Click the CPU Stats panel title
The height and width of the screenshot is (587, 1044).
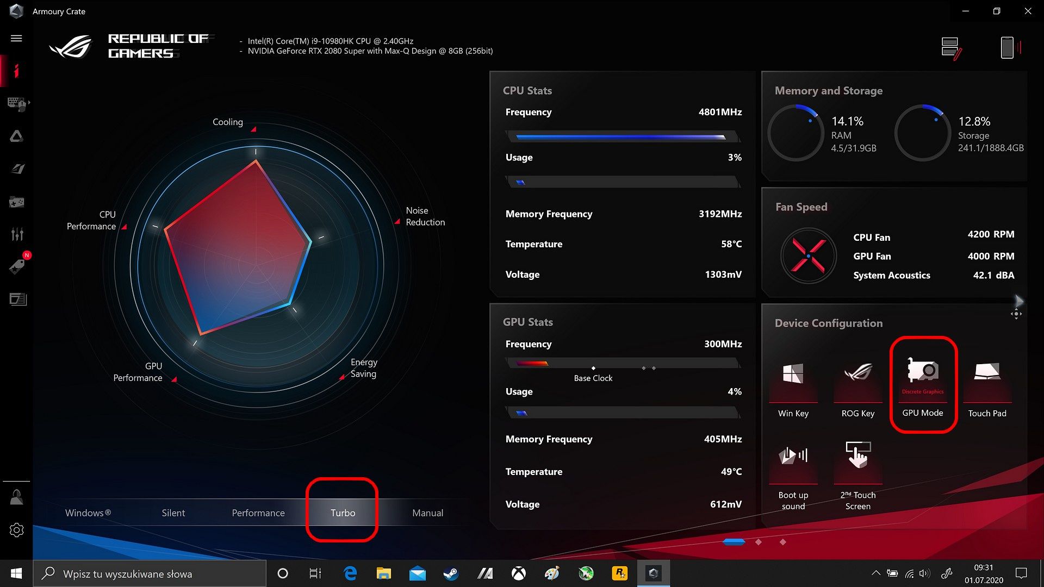(x=527, y=91)
